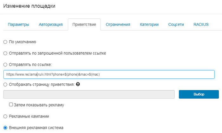Open the 'Категории' tab
Image resolution: width=222 pixels, height=133 pixels.
(x=149, y=25)
